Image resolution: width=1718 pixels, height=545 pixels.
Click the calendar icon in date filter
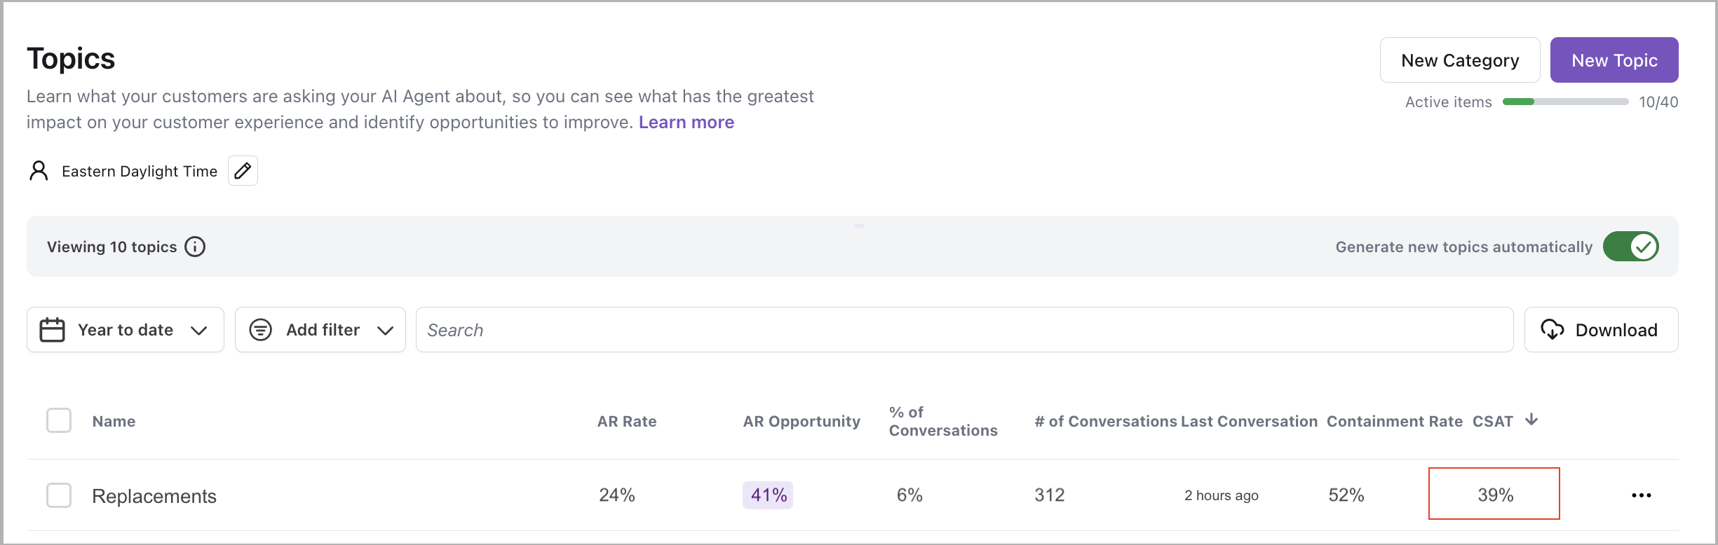(52, 330)
